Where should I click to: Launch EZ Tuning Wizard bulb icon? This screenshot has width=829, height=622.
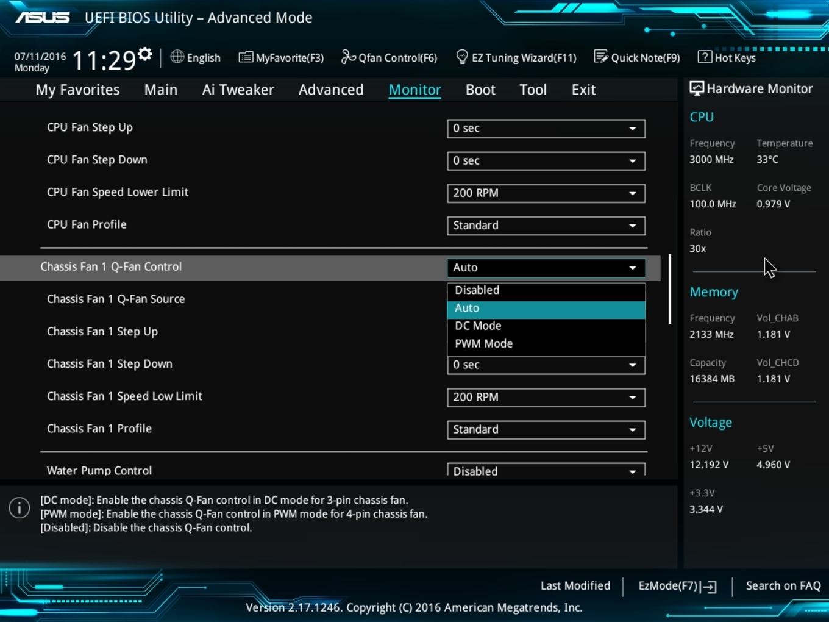[462, 57]
